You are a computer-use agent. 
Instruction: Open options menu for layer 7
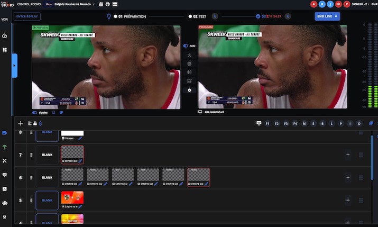(31, 155)
